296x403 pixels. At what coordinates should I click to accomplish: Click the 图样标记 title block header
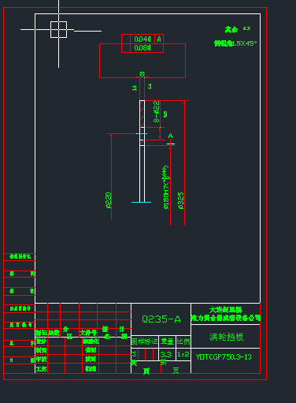[145, 341]
